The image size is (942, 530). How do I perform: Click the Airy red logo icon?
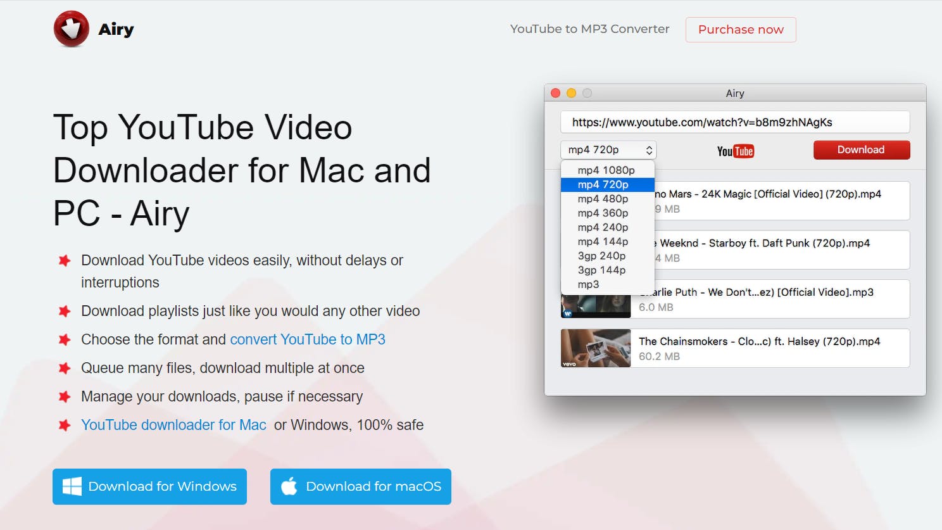click(x=72, y=29)
